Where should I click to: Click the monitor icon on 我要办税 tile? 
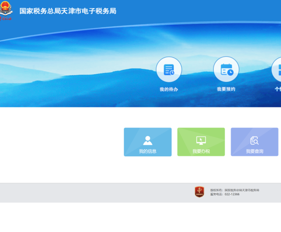tap(201, 140)
